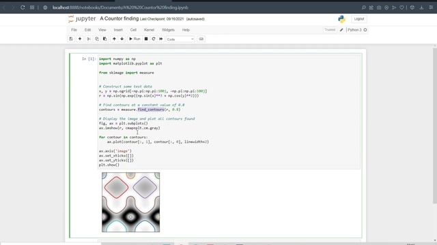Click the import numpy as np line

pos(117,59)
